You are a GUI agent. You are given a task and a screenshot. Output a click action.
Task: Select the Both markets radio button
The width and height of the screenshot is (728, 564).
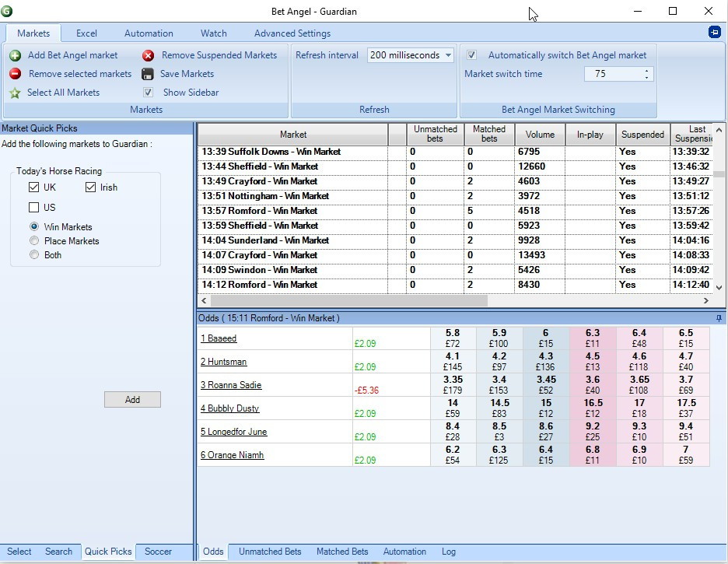click(34, 254)
